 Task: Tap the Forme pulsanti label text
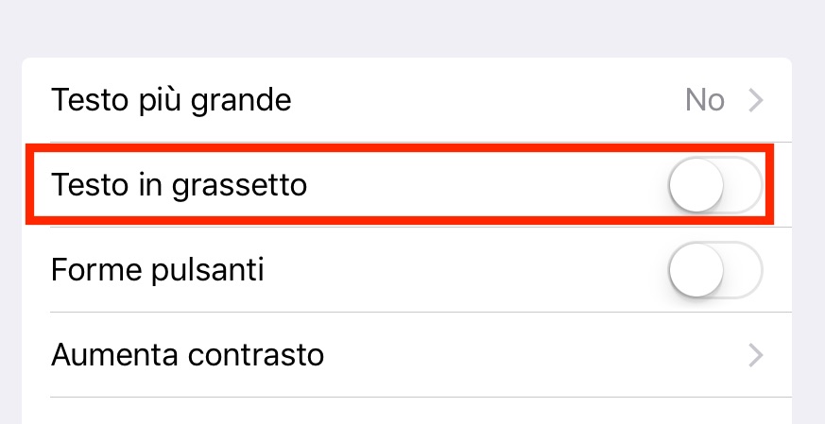(x=158, y=271)
